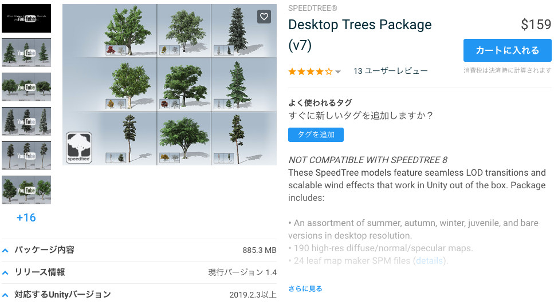Collapse the 対応するUnityバージョン section chevron
Viewport: 554px width, 305px height.
pyautogui.click(x=5, y=295)
